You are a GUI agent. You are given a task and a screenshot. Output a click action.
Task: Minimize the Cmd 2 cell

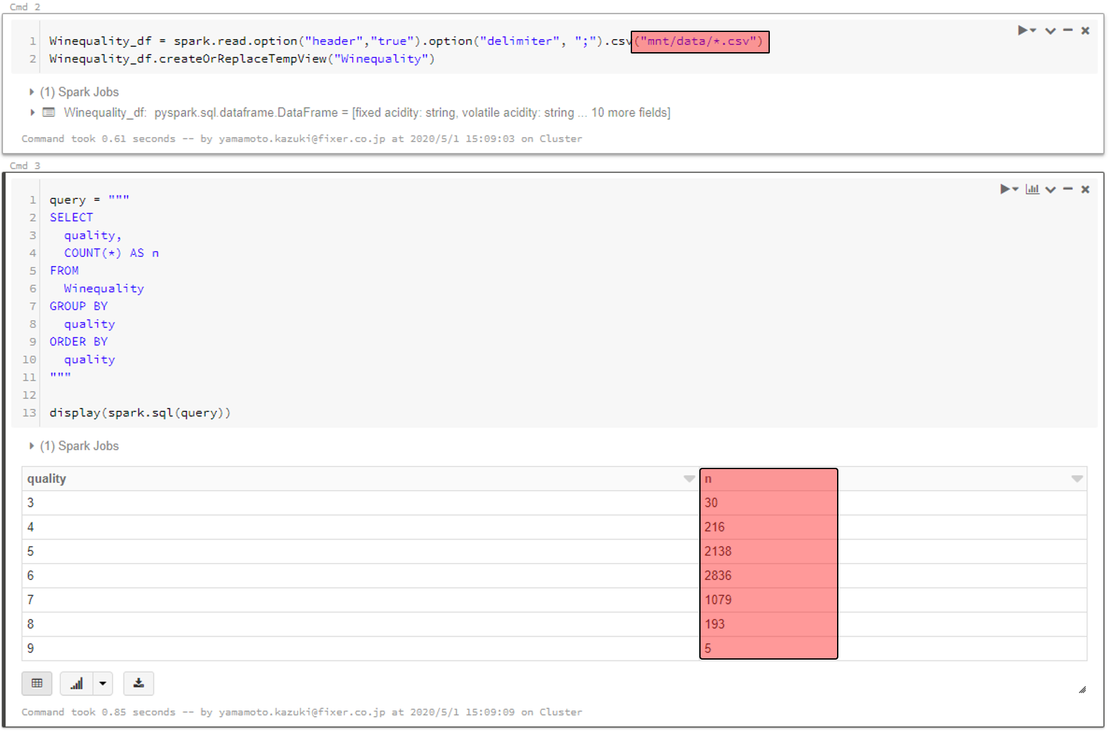tap(1068, 31)
